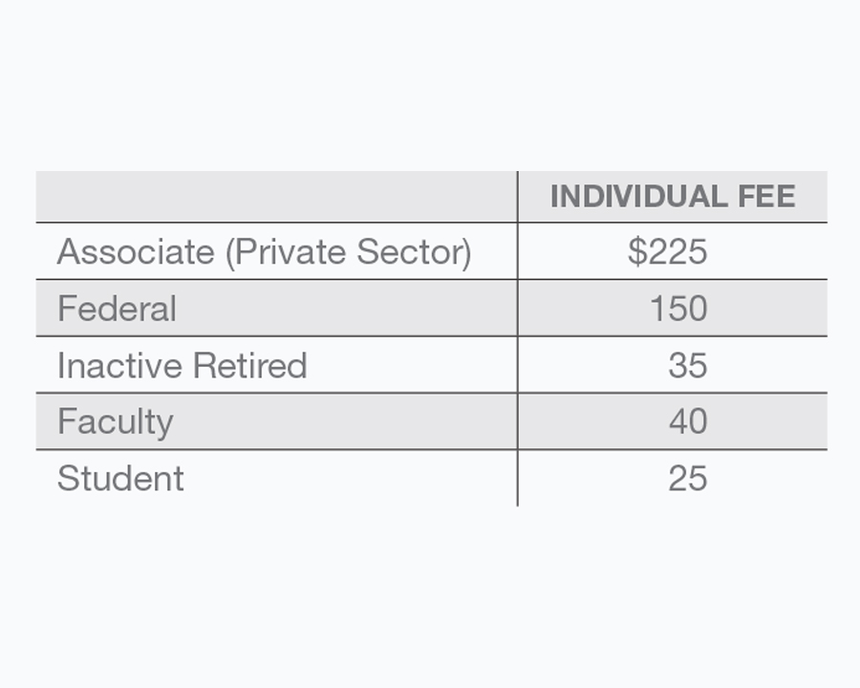Screen dimensions: 860x688
Task: Select the Federal row label
Action: 117,309
